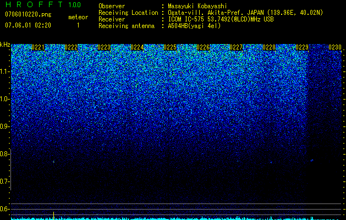Click the kHz axis unit label
This screenshot has height=220, width=346.
click(5, 45)
